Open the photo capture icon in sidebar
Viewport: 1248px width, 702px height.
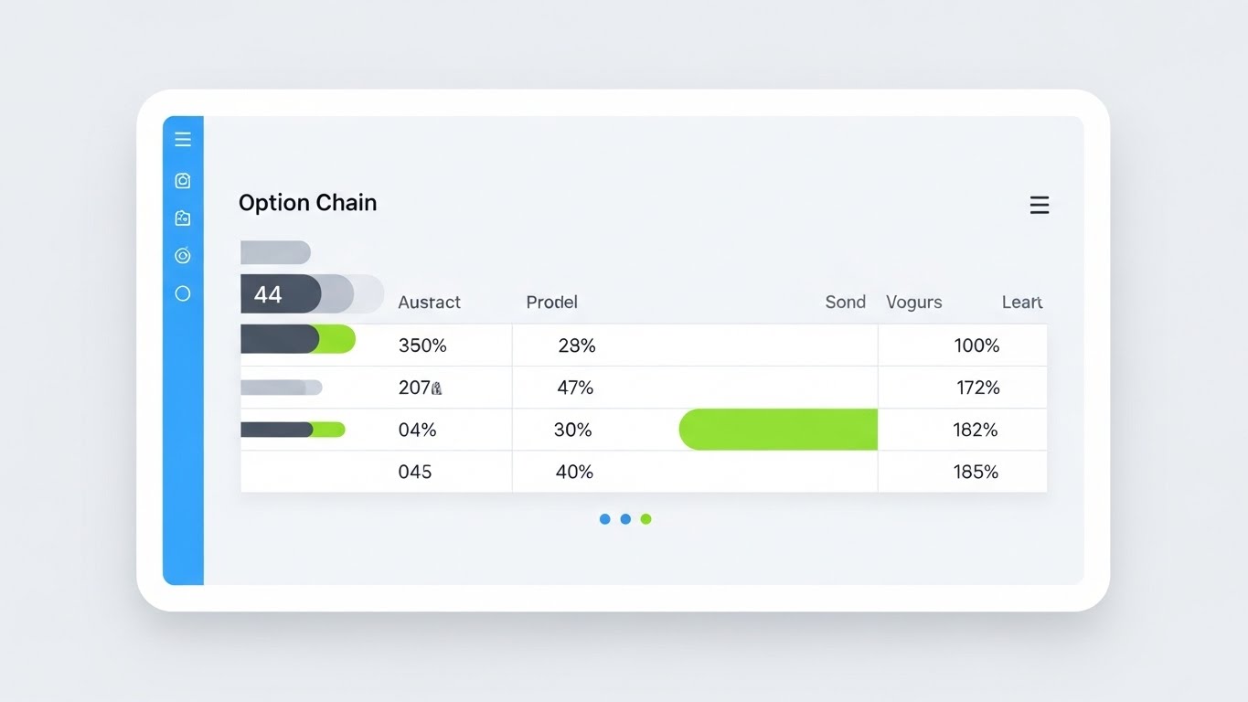coord(182,218)
